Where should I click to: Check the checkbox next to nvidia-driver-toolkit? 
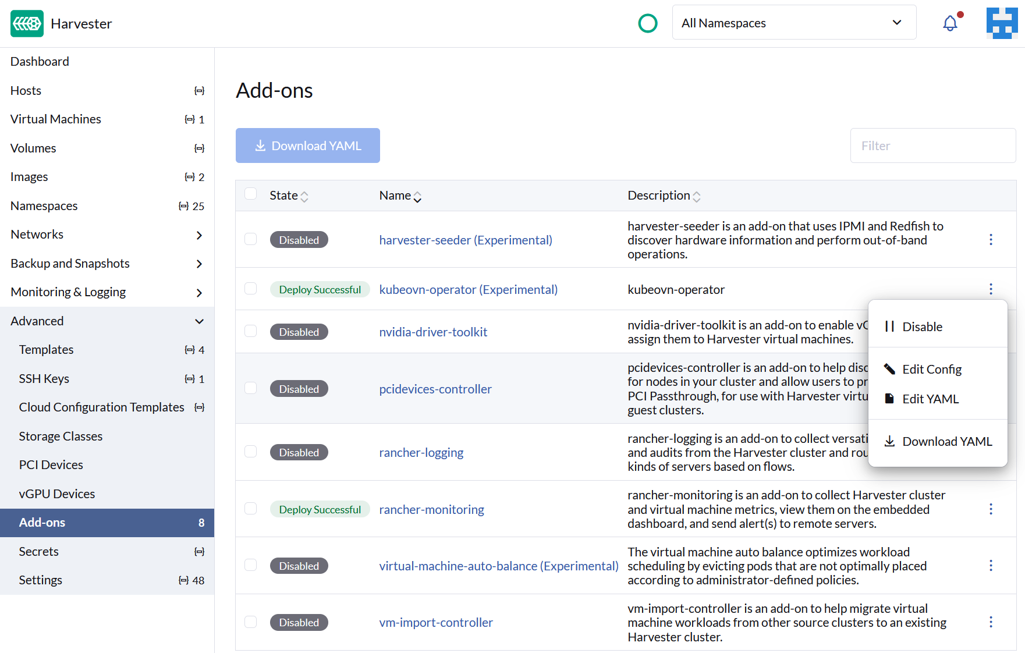click(250, 331)
